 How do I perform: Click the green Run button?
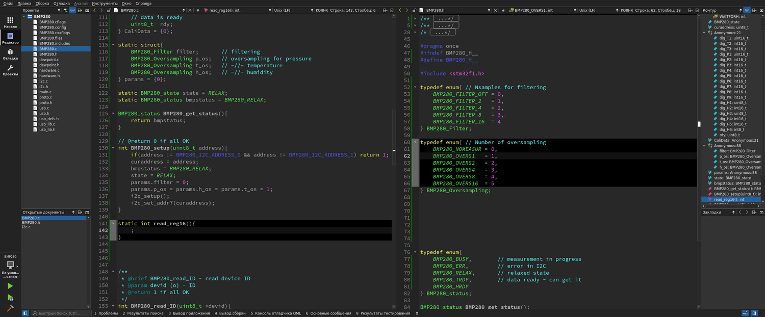tap(10, 286)
